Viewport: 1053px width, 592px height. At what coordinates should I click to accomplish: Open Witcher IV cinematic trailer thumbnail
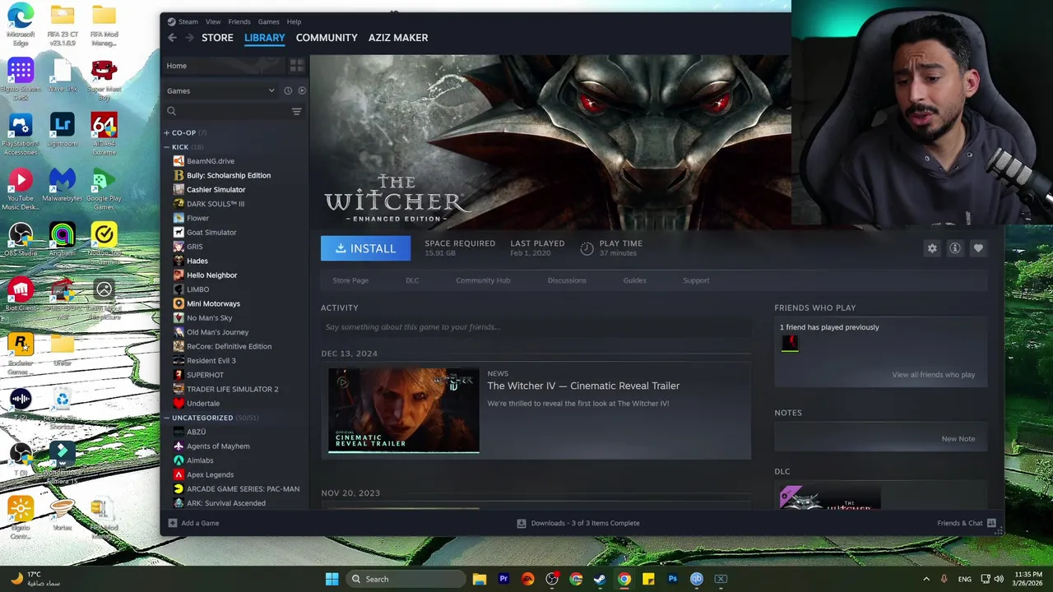(403, 410)
